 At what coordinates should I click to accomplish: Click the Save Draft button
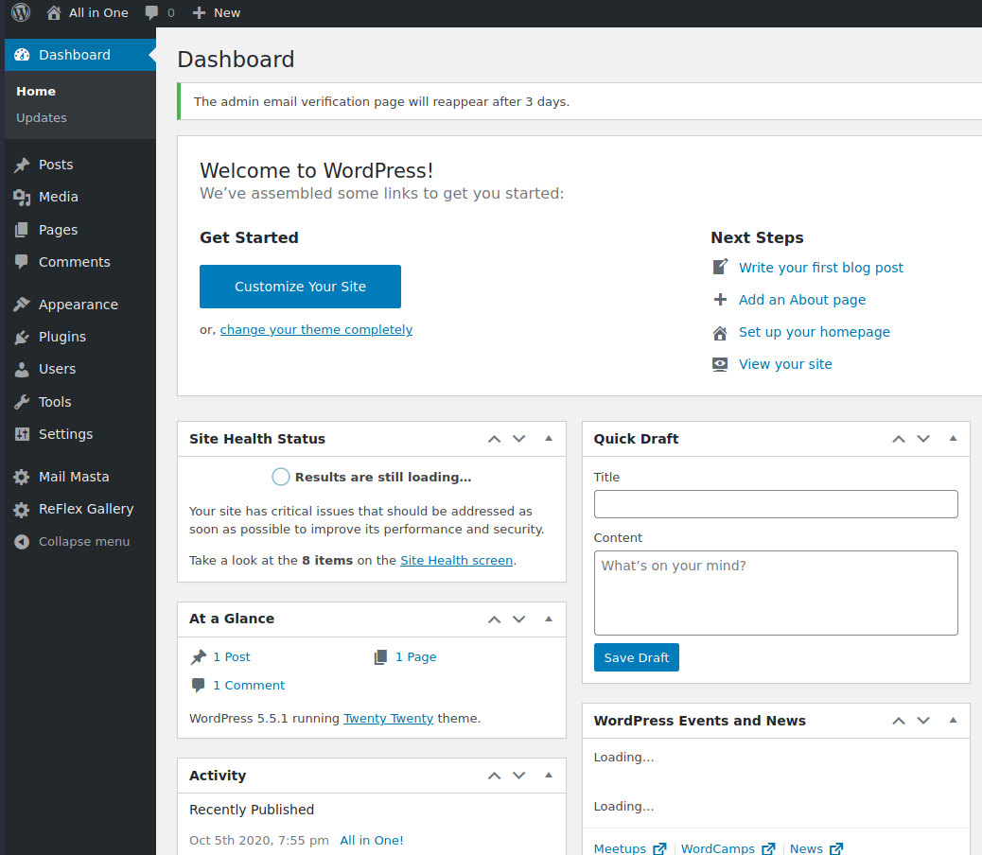point(636,656)
